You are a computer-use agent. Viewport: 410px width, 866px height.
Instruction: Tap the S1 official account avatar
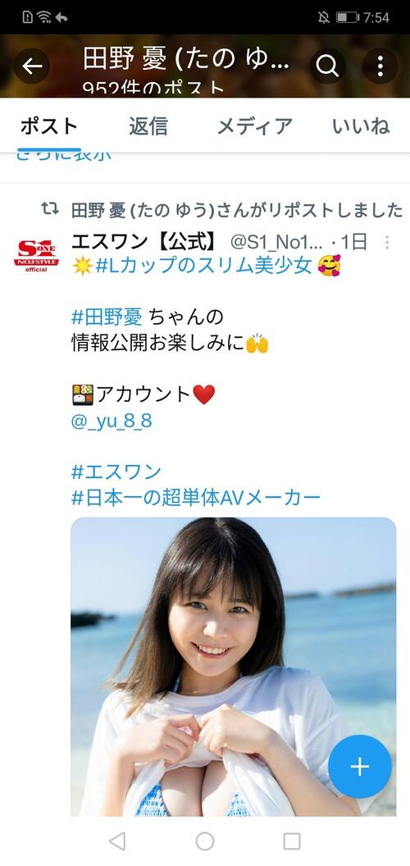pyautogui.click(x=36, y=254)
